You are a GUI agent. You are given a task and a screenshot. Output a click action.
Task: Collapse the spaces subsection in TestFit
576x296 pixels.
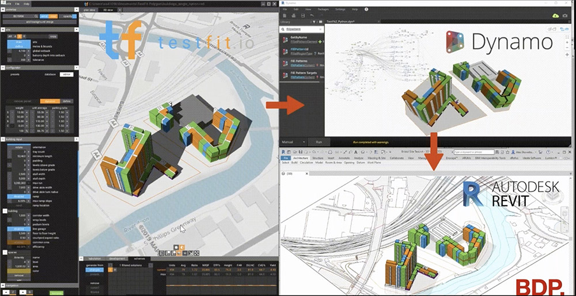click(x=5, y=252)
